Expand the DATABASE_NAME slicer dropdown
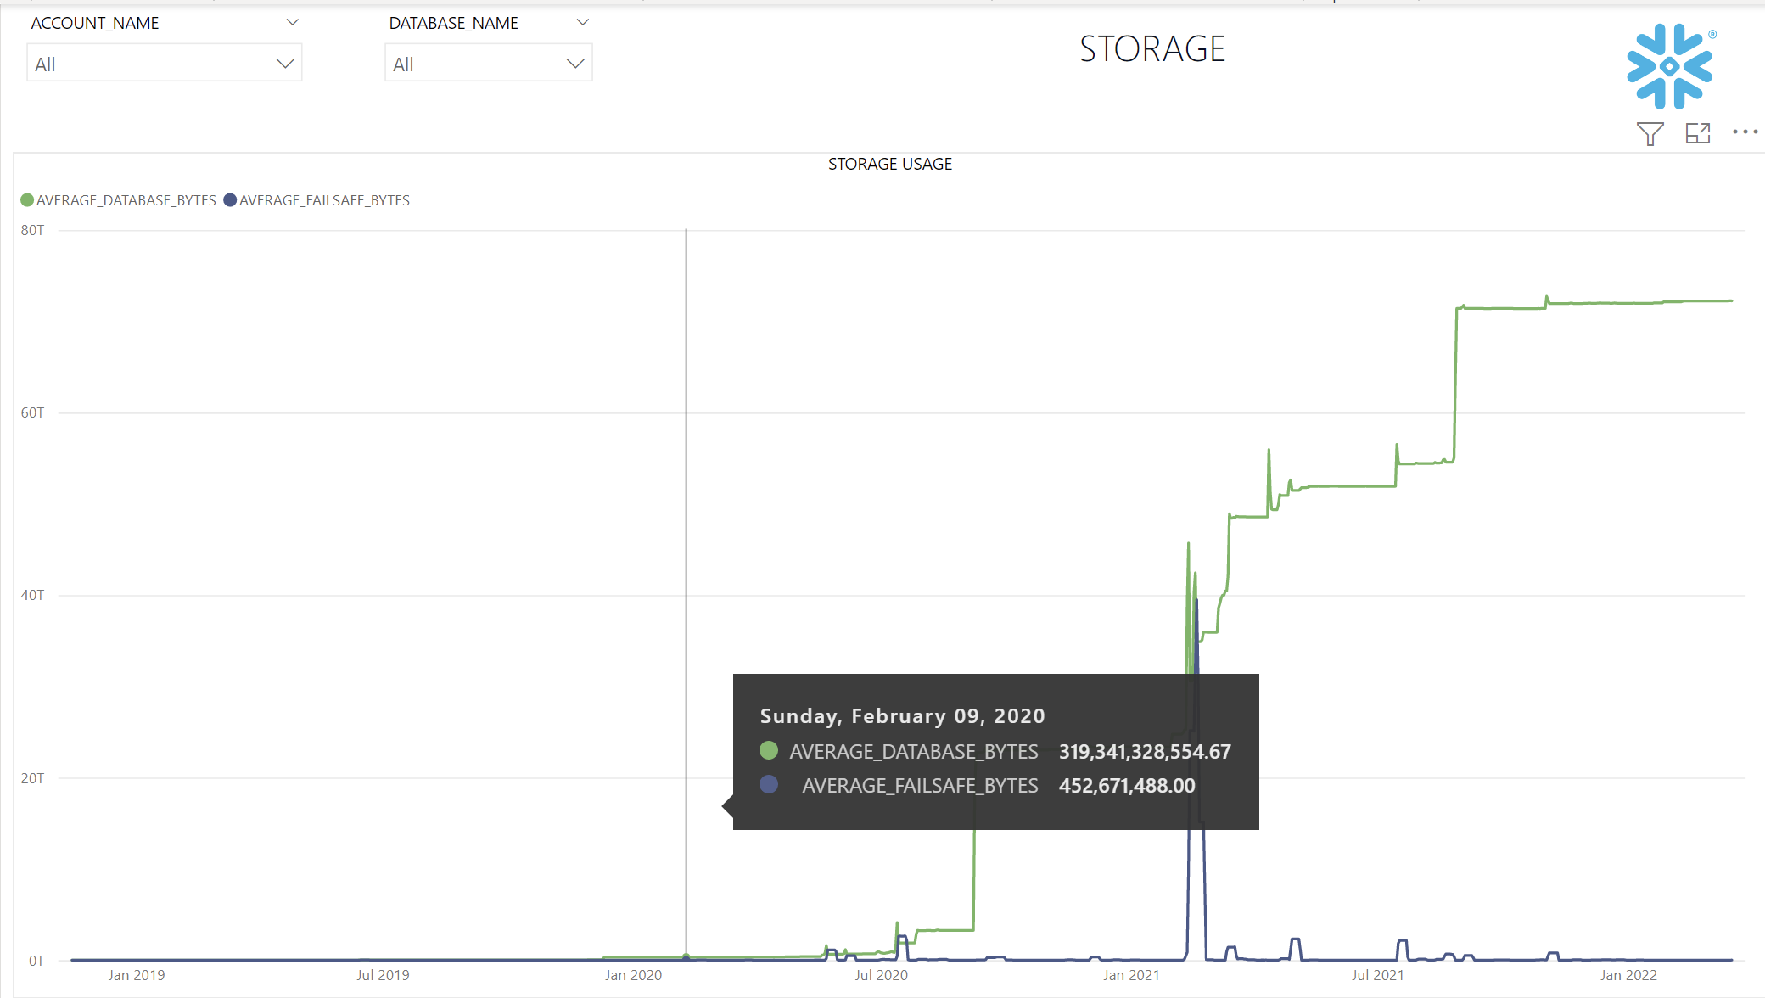The image size is (1765, 998). pyautogui.click(x=576, y=62)
